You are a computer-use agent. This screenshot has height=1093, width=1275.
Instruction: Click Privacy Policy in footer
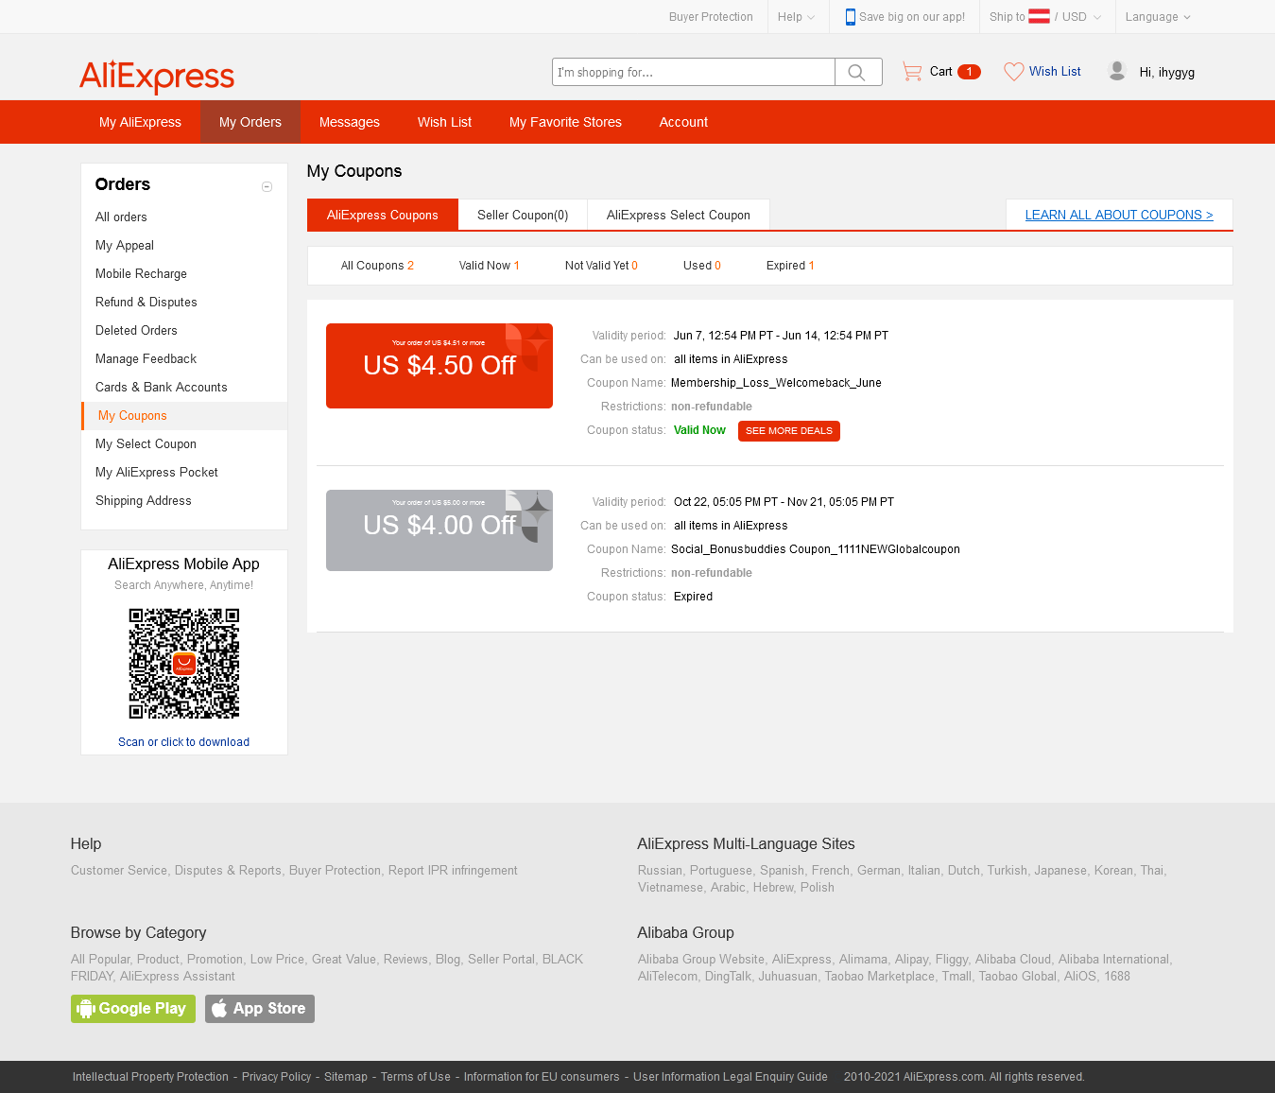[276, 1077]
